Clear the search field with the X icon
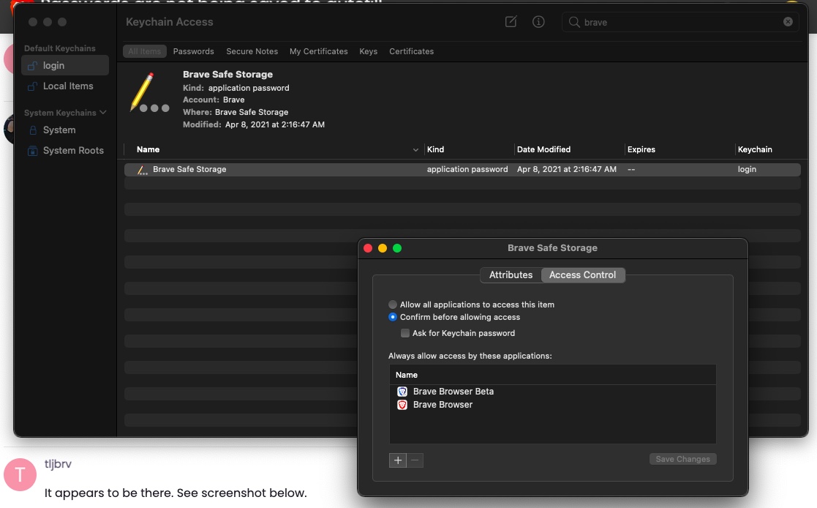This screenshot has height=508, width=817. point(788,22)
